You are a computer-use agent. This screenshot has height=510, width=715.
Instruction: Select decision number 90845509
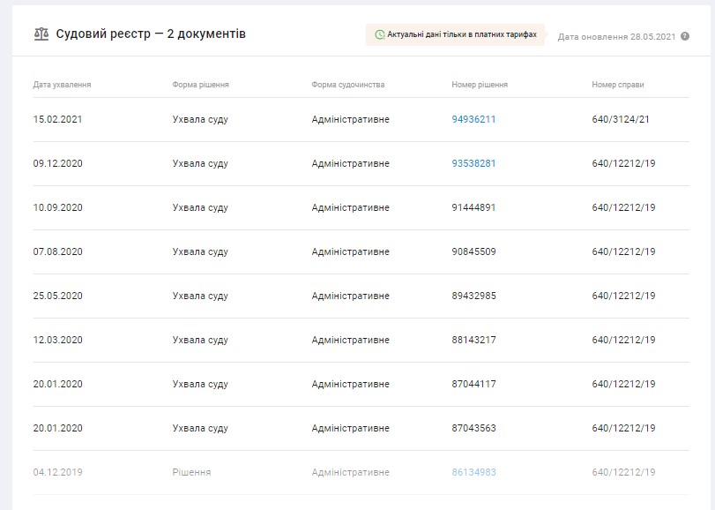[x=473, y=251]
